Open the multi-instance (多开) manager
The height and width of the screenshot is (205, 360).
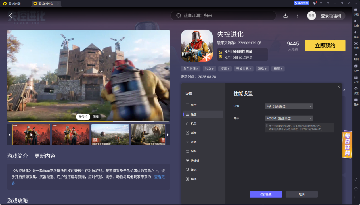click(x=356, y=69)
